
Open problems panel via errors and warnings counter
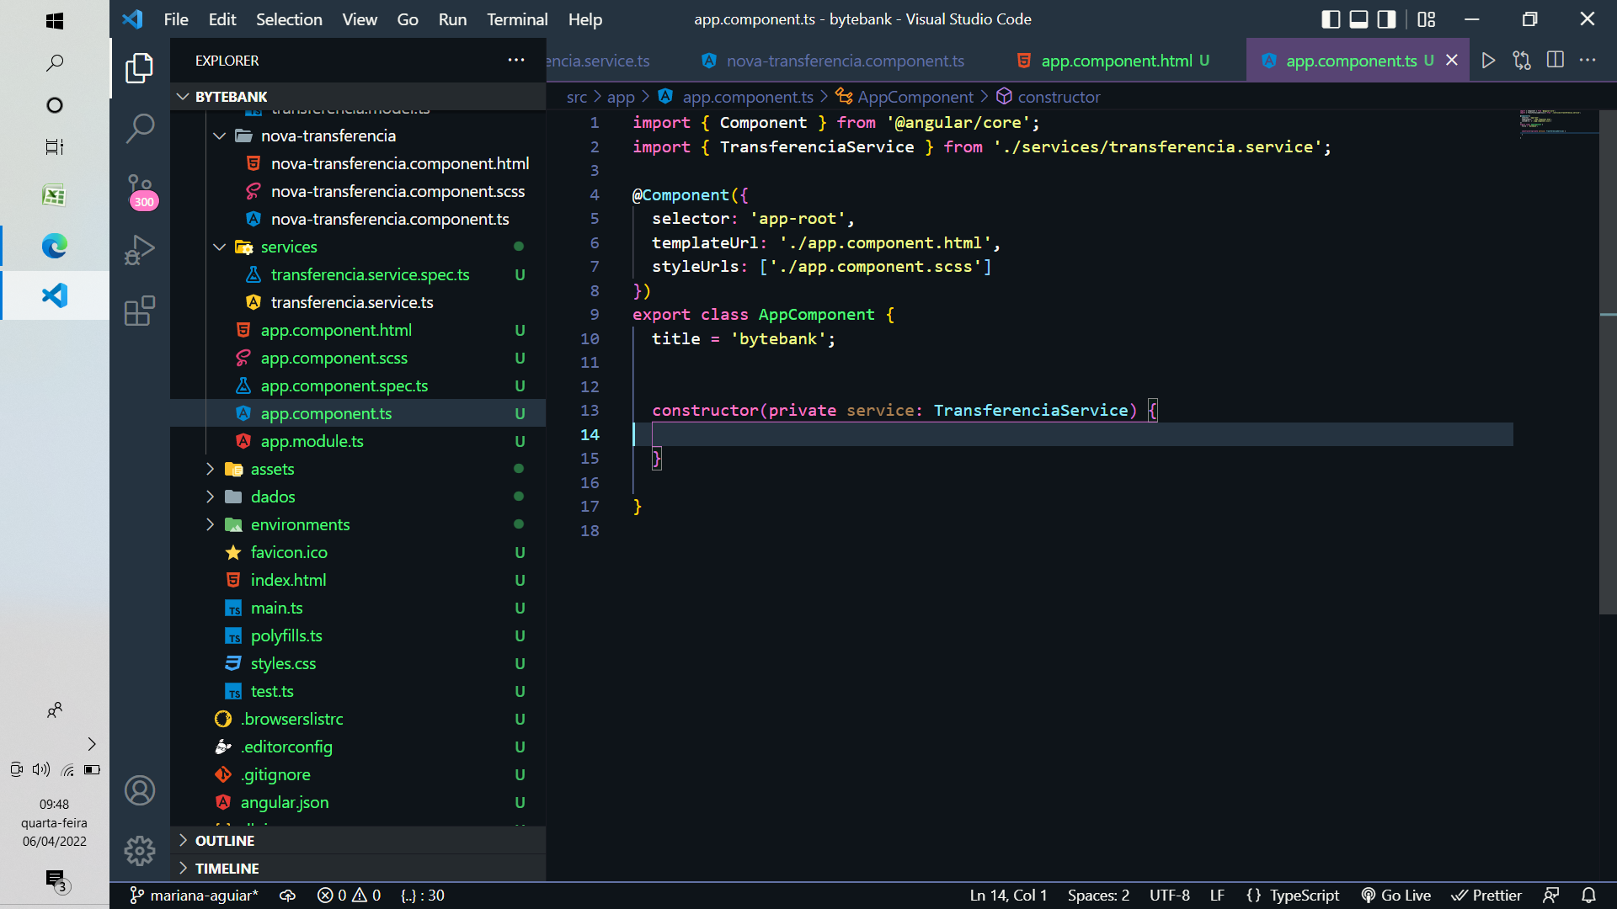tap(349, 896)
